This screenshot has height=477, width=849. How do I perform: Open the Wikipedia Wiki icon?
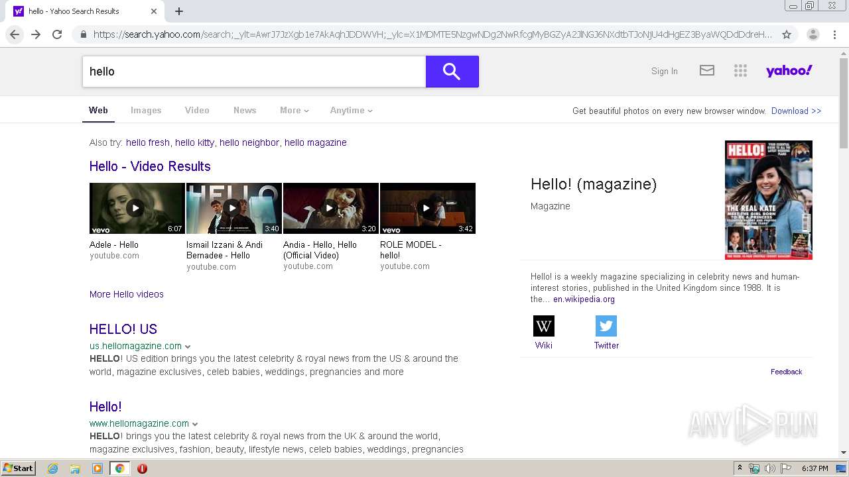pos(543,326)
